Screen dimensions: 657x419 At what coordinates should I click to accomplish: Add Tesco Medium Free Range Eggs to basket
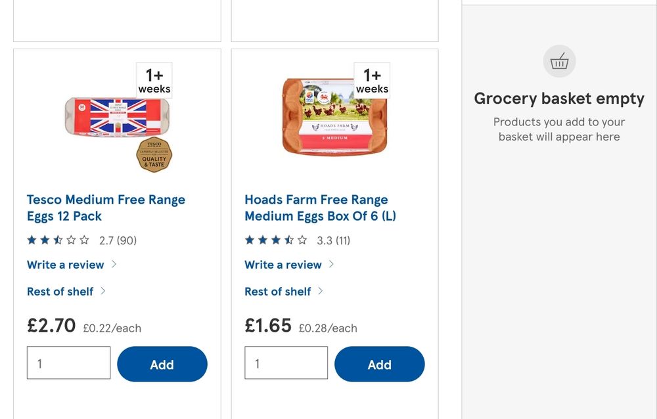coord(162,364)
